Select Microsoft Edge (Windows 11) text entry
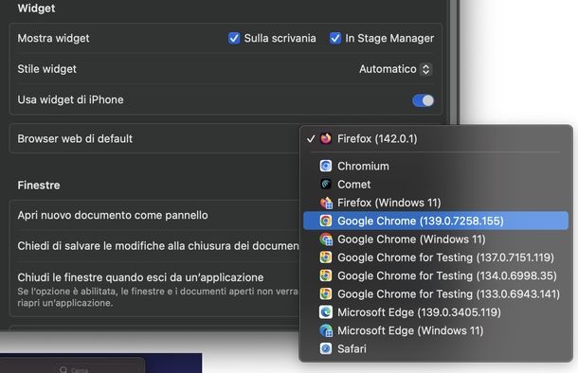578x373 pixels. pyautogui.click(x=410, y=330)
